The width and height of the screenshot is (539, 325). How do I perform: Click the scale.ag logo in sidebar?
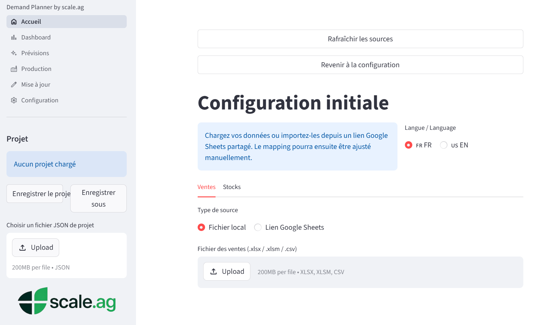click(x=67, y=301)
